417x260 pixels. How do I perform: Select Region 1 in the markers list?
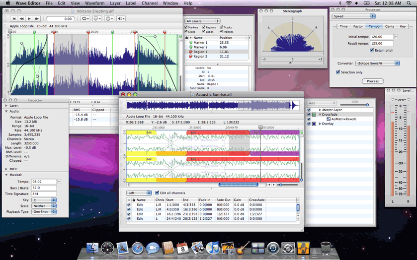tap(201, 52)
